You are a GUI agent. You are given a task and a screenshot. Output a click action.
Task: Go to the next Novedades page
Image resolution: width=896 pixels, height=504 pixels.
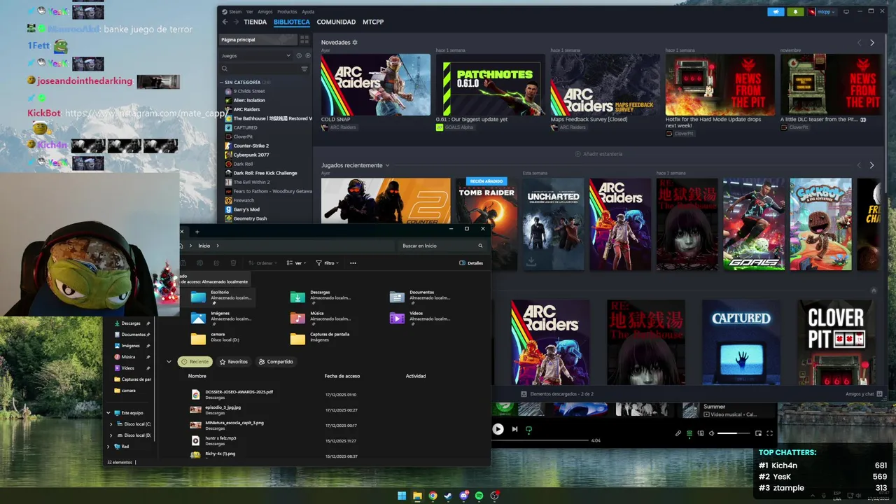coord(872,43)
